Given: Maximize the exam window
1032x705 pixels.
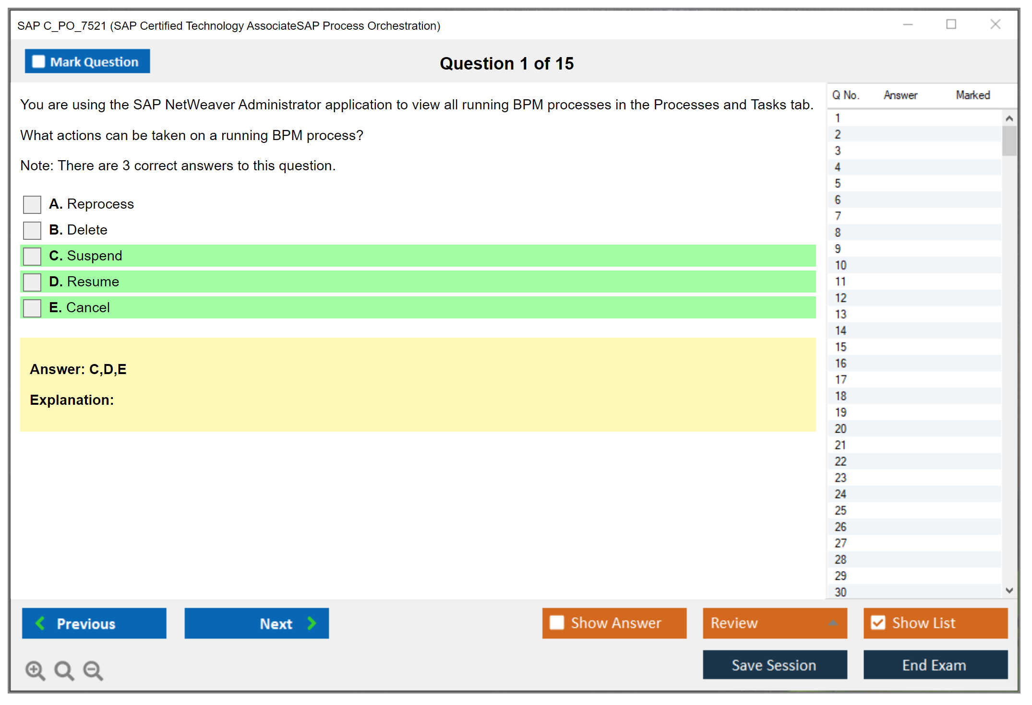Looking at the screenshot, I should point(951,24).
